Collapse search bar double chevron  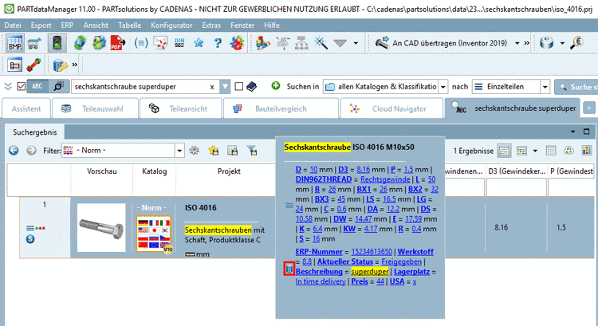8,87
